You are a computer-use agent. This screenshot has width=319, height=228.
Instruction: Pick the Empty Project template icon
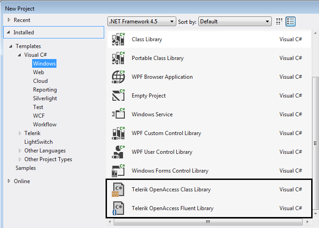[x=118, y=96]
